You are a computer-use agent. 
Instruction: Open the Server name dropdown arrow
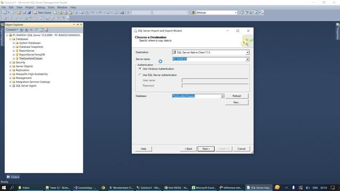click(x=248, y=59)
